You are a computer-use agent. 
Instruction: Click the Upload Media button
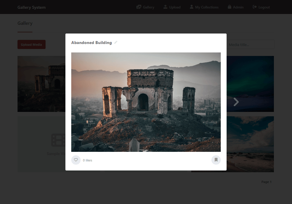[32, 45]
